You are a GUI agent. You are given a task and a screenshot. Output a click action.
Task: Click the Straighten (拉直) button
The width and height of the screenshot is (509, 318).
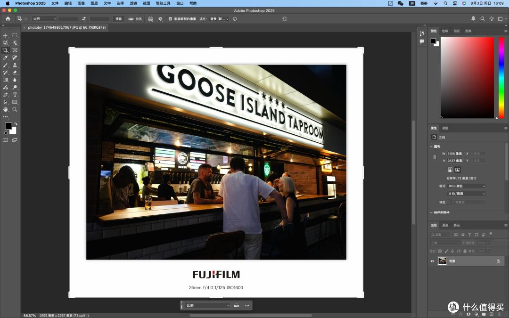pos(135,19)
